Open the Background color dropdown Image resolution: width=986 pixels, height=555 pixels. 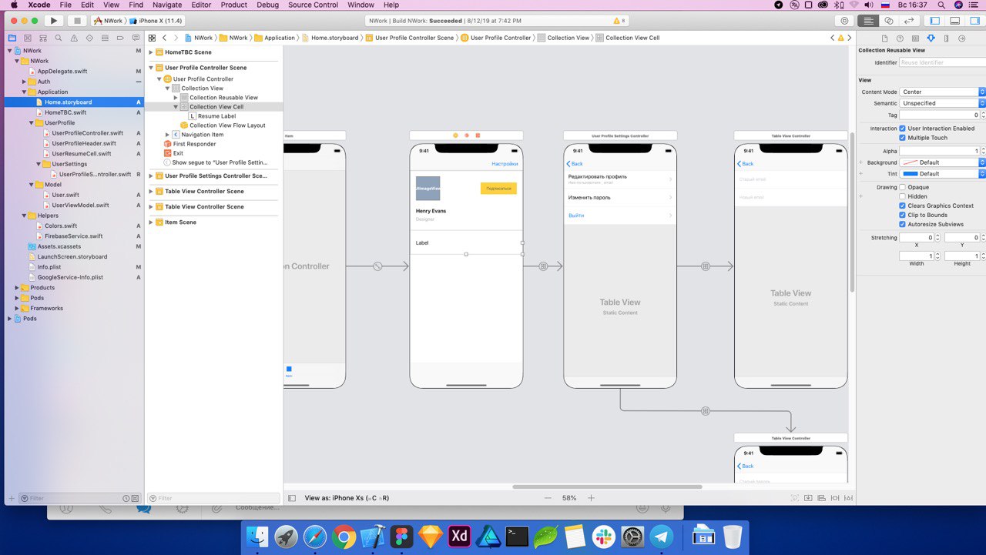click(943, 162)
